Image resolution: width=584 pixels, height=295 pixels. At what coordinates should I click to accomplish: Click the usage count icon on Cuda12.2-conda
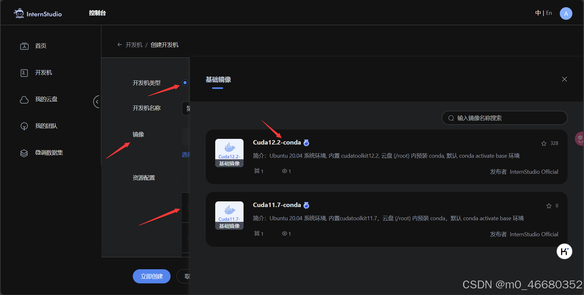point(257,171)
